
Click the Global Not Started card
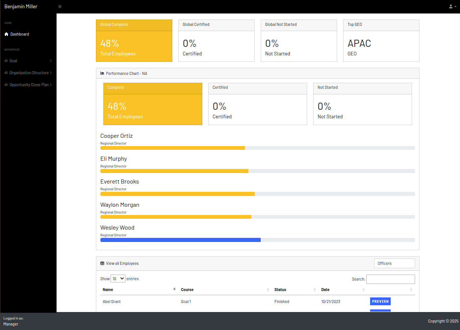(x=299, y=40)
